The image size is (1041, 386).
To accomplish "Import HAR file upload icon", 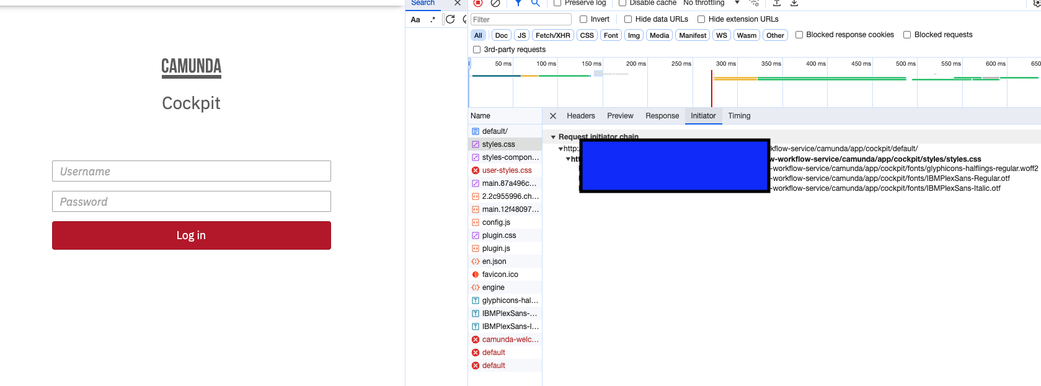I will (777, 3).
